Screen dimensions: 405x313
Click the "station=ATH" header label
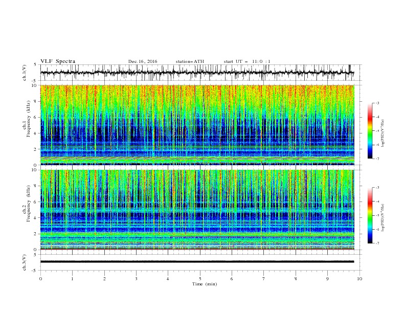point(190,61)
